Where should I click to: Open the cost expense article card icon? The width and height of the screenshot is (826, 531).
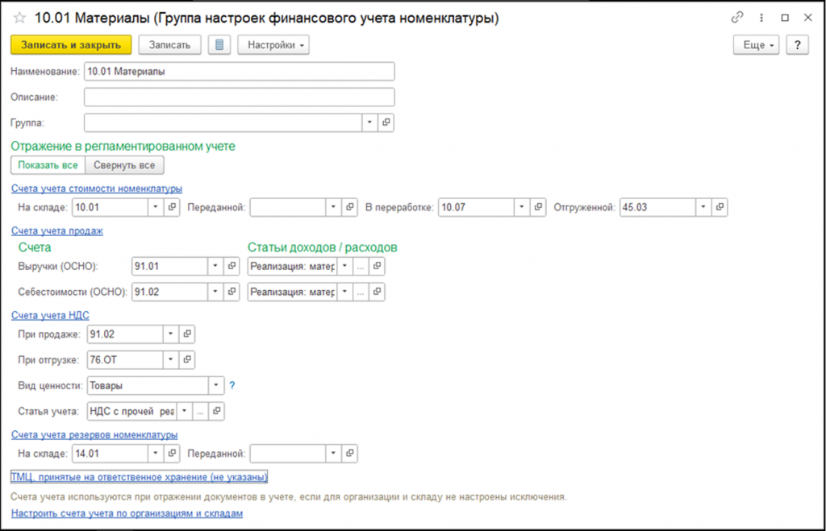pyautogui.click(x=377, y=291)
